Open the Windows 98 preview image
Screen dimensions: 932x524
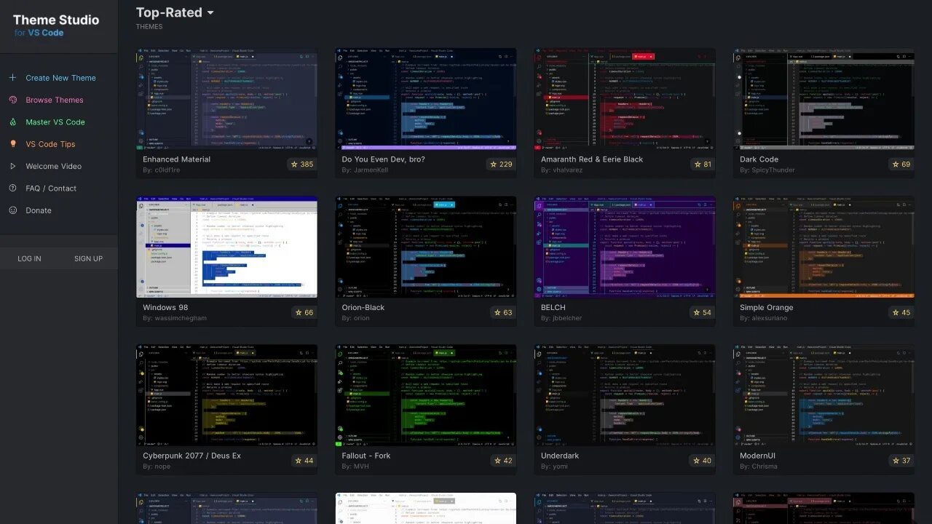pyautogui.click(x=226, y=247)
